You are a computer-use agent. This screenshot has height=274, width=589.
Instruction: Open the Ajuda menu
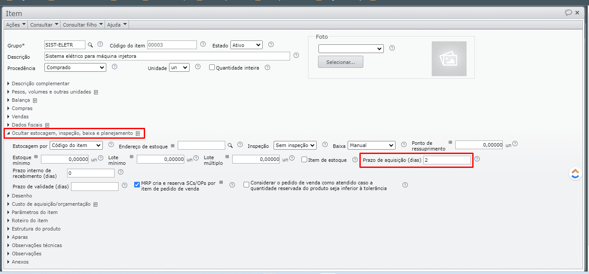[117, 25]
